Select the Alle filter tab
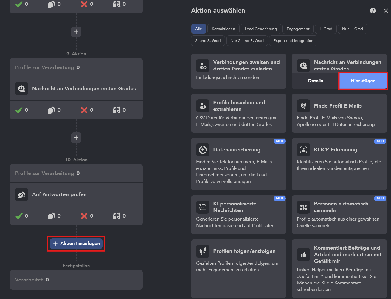 coord(199,29)
